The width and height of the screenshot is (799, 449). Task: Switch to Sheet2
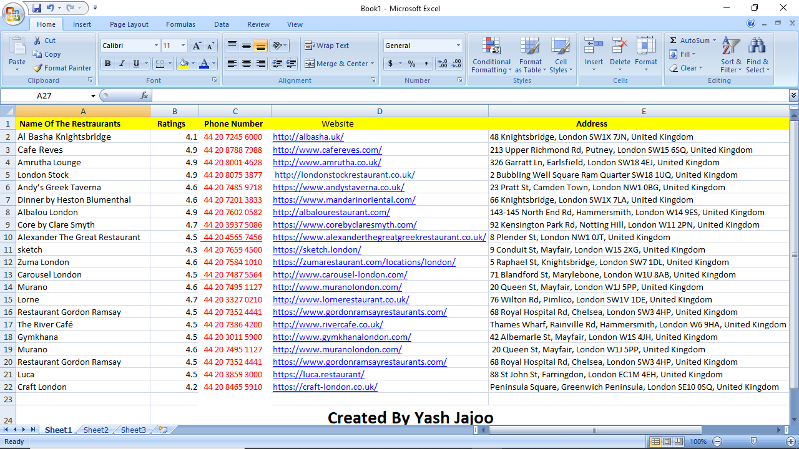[x=95, y=430]
